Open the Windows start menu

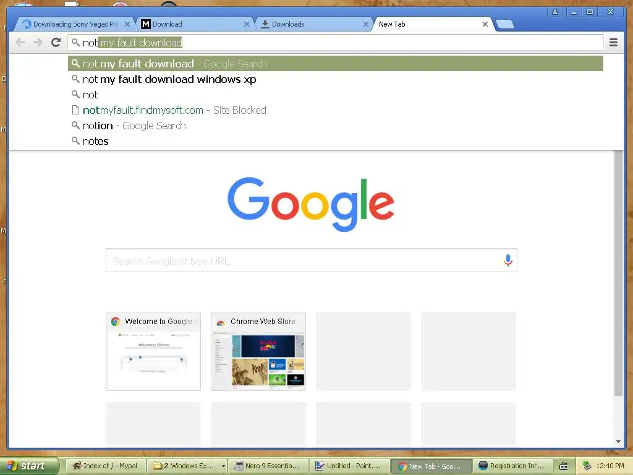click(29, 466)
